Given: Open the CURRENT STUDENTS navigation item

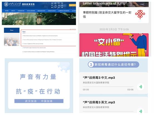Looking at the screenshot, I should (x=64, y=11).
